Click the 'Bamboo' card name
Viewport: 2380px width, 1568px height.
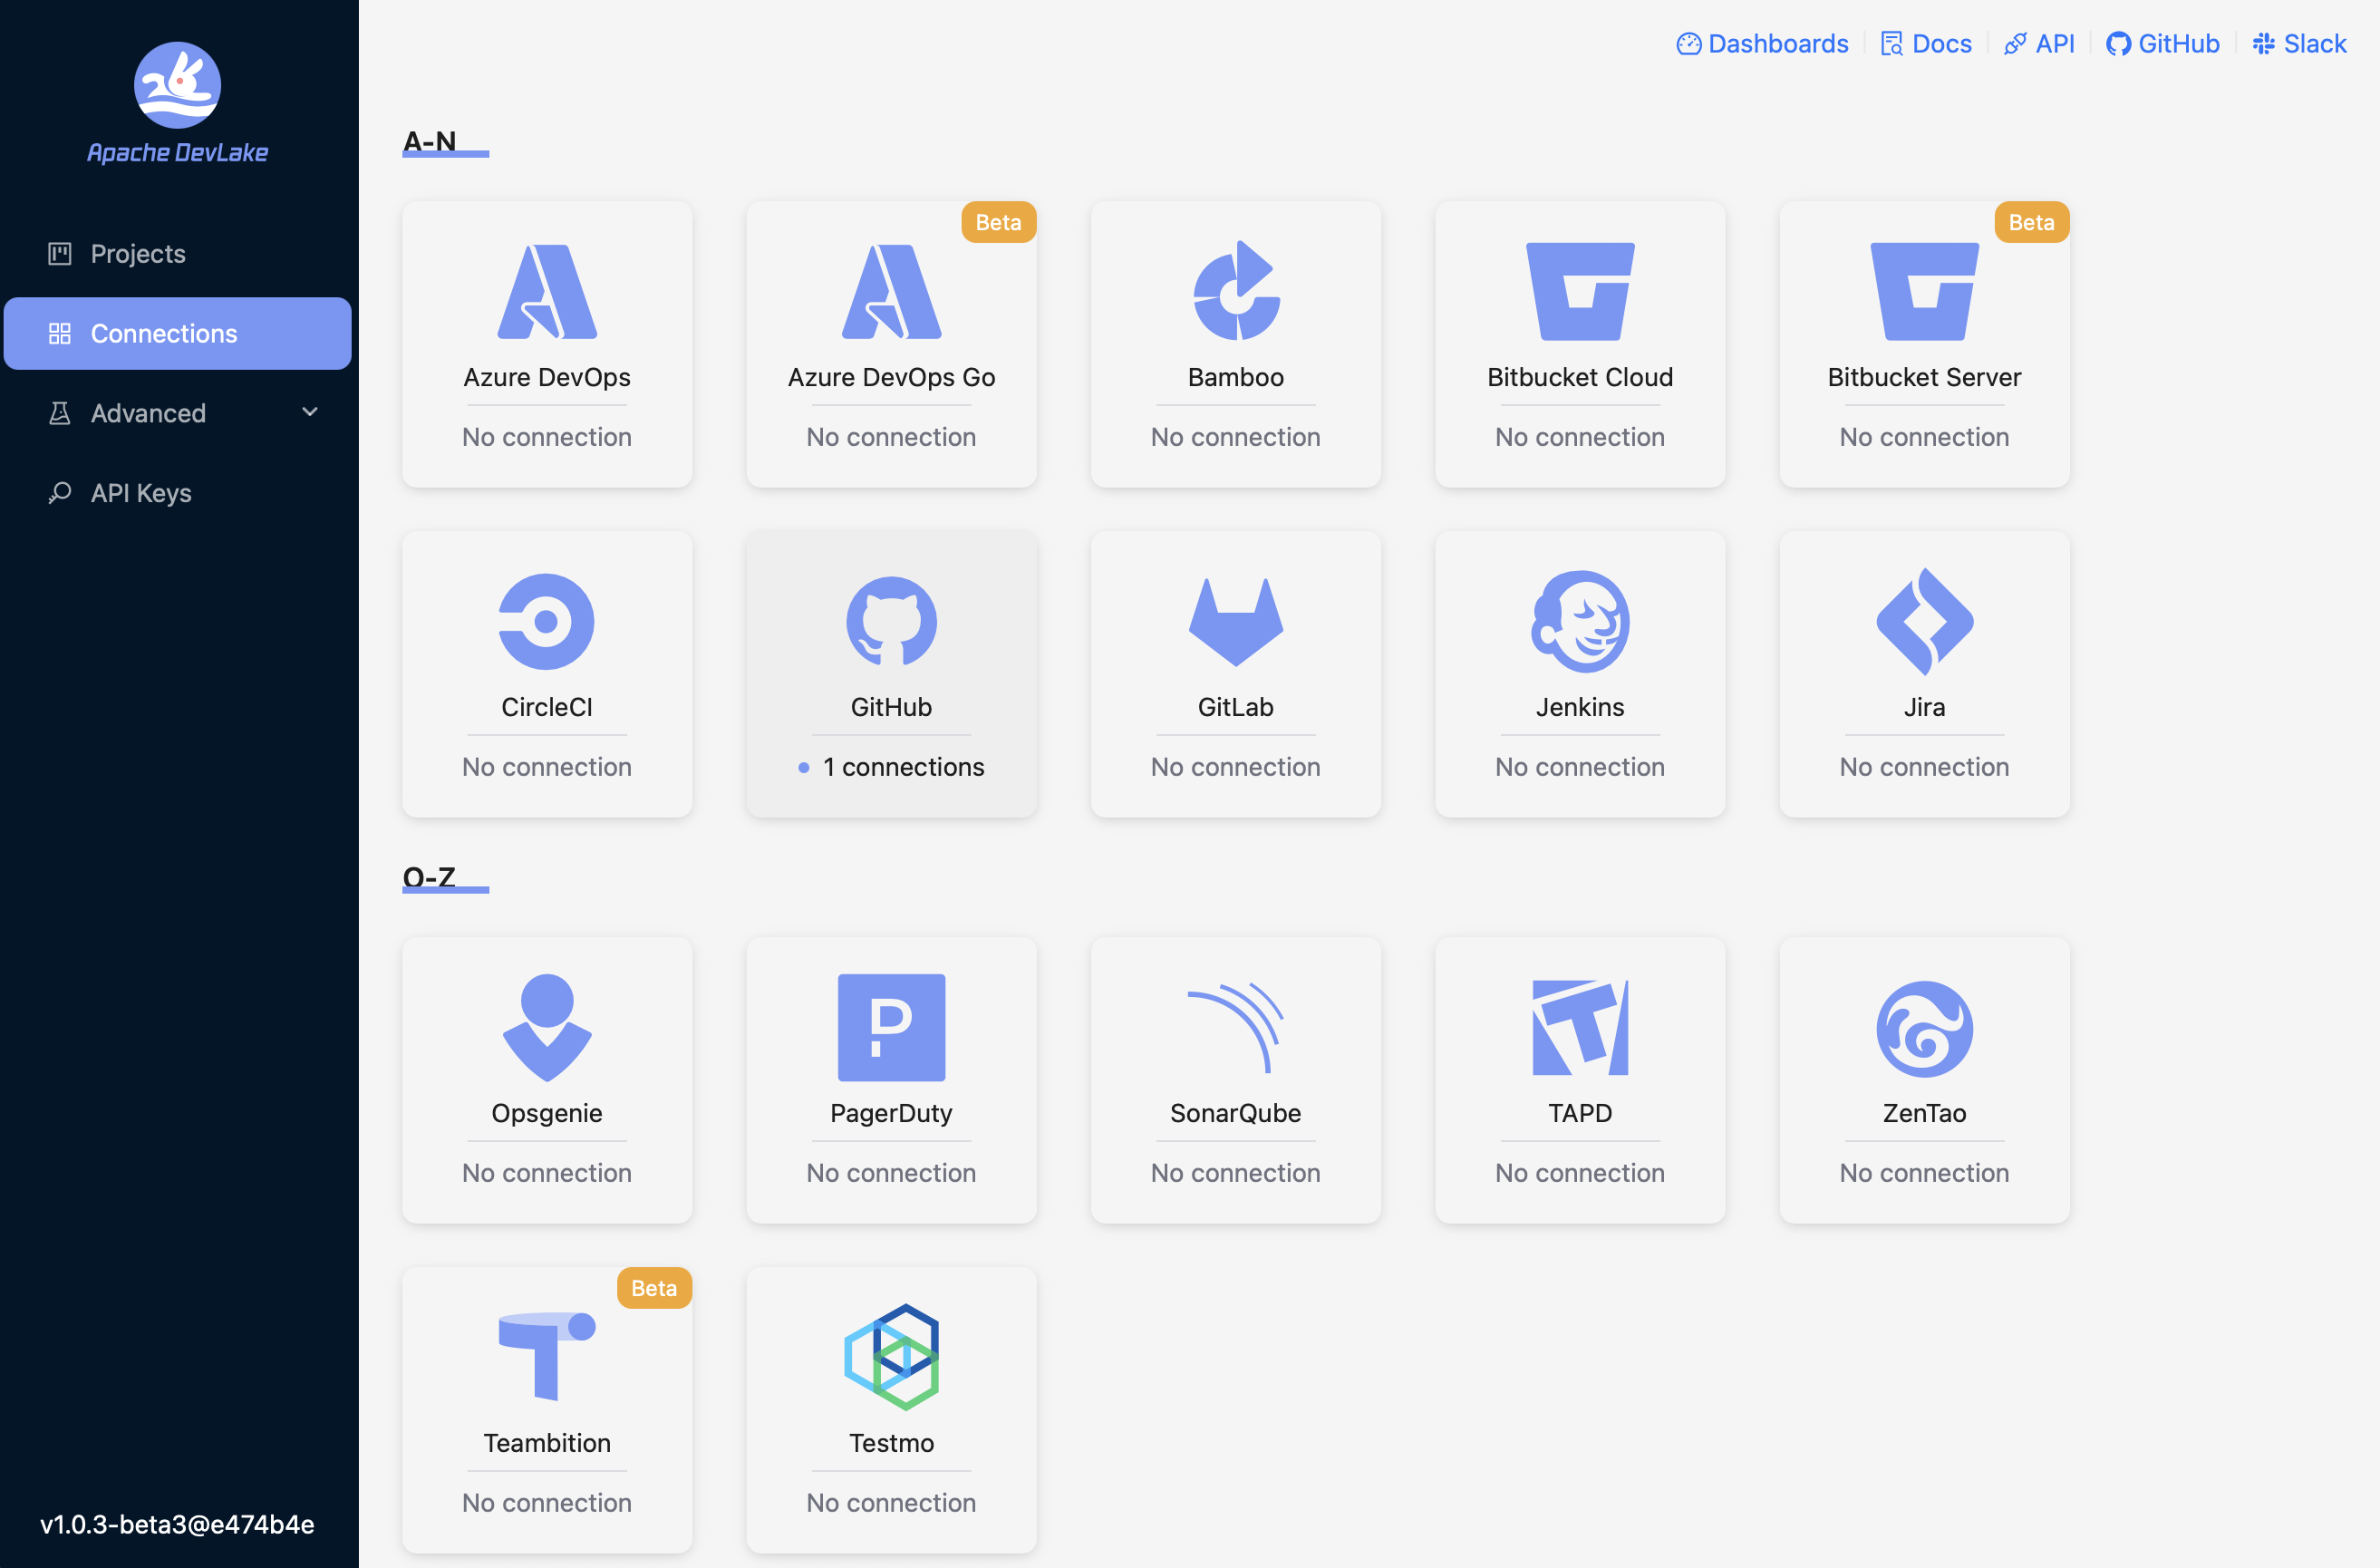1236,377
